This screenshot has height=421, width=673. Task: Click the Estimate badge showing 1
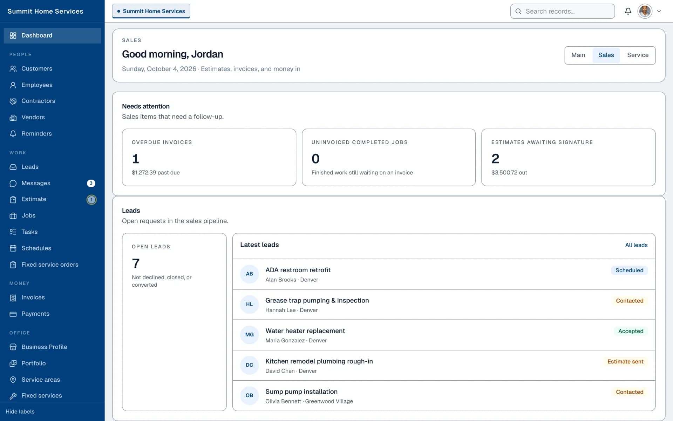click(x=91, y=200)
